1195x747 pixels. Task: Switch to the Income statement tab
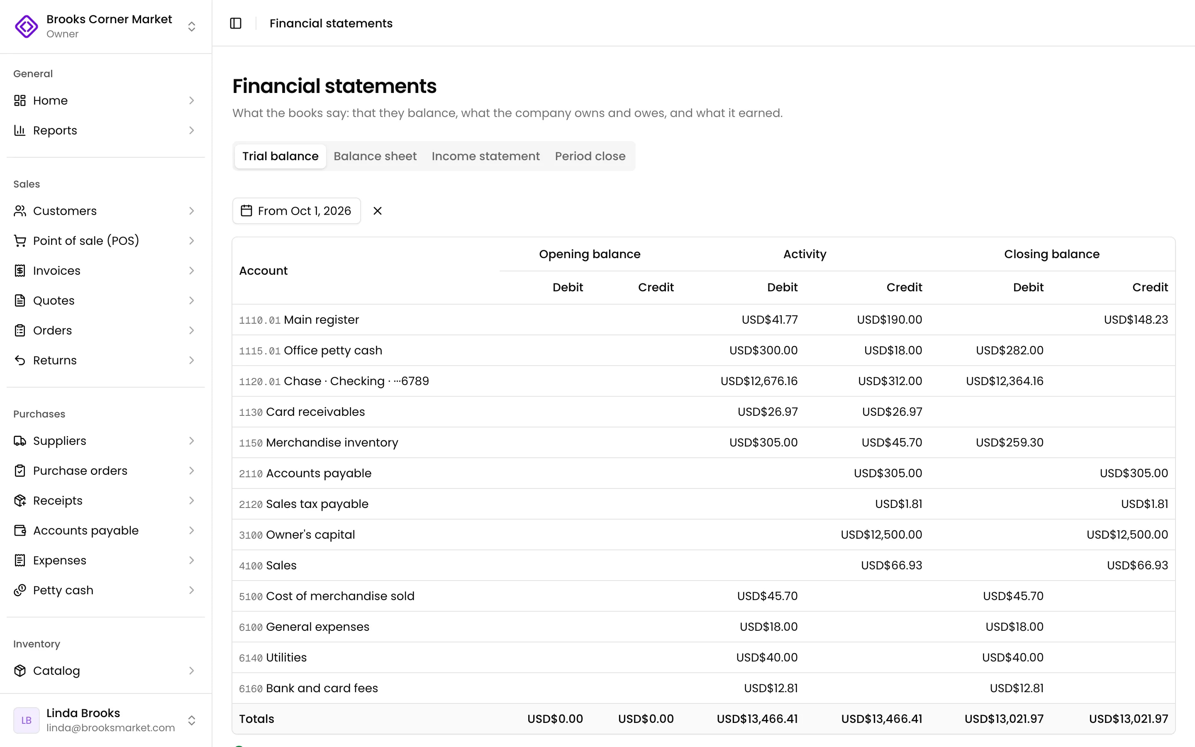coord(485,156)
